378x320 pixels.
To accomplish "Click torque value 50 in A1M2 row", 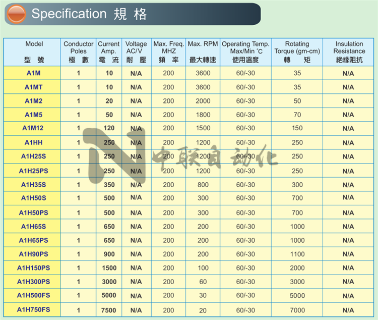I will (x=297, y=101).
